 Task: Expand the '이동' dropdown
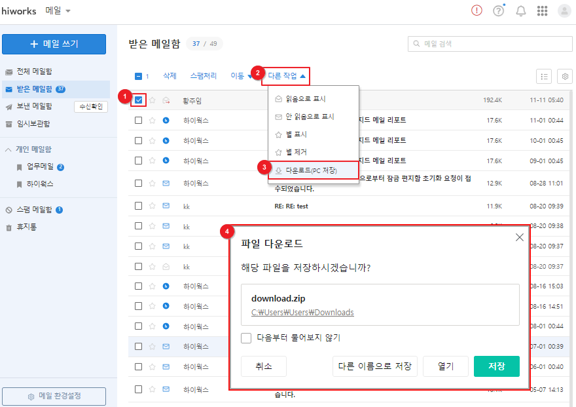tap(241, 76)
